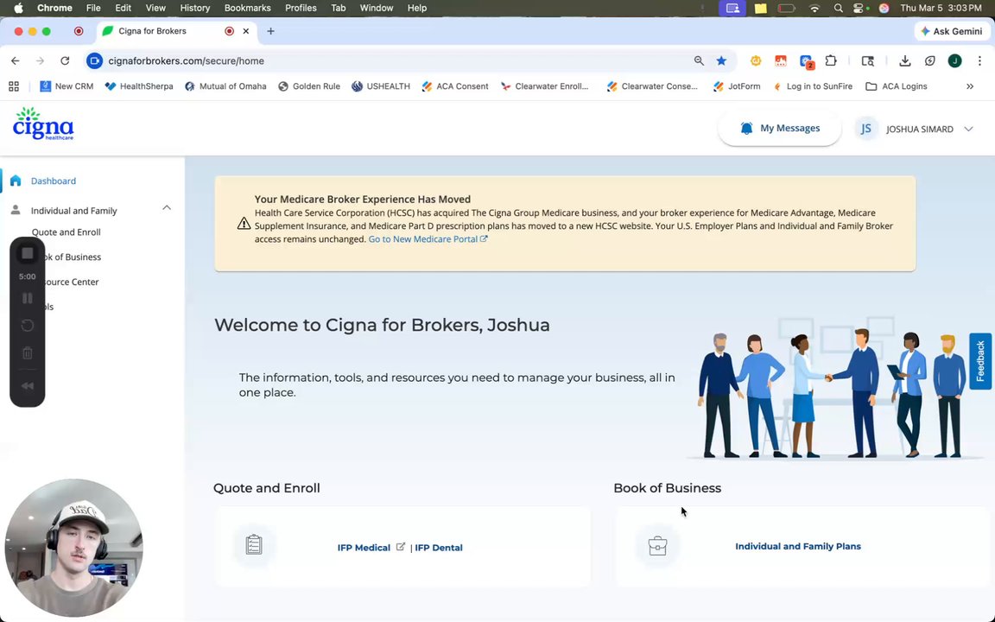Open Chrome three-dot menu
This screenshot has width=995, height=622.
point(979,61)
